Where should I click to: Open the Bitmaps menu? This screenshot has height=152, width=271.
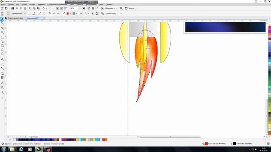(57, 5)
